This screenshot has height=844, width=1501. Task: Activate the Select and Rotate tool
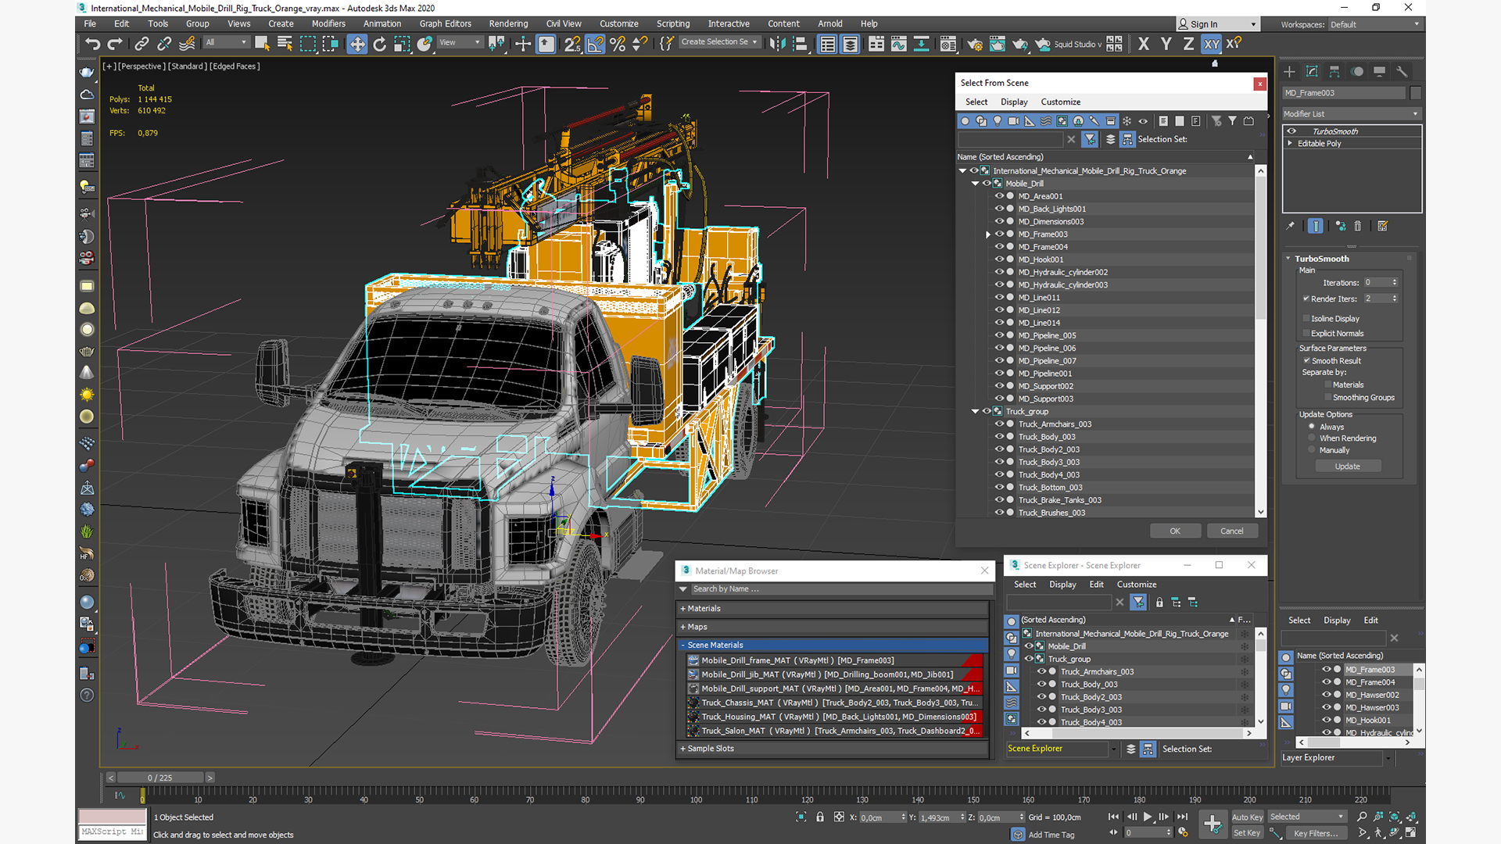pos(380,44)
